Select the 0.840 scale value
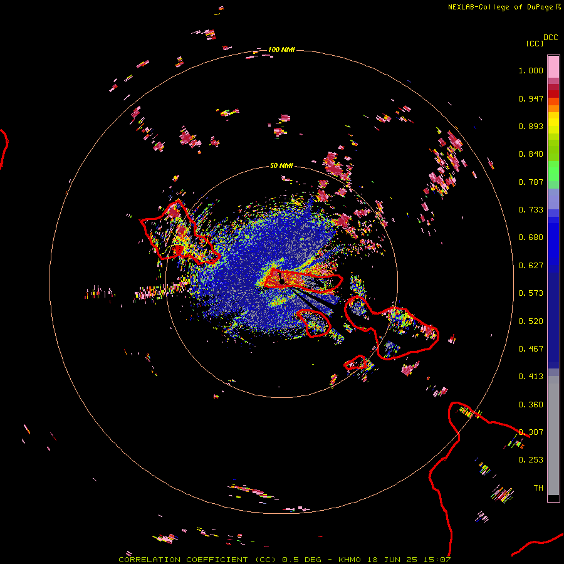Viewport: 564px width, 564px height. 531,154
